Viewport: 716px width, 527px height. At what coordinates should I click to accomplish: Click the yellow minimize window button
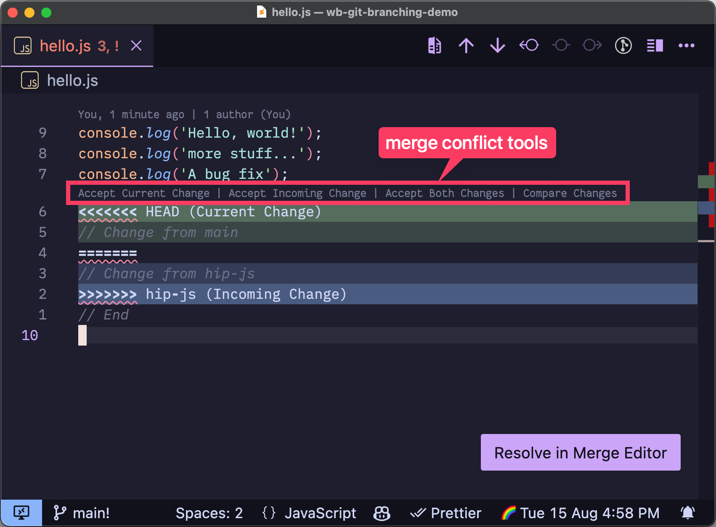(29, 13)
